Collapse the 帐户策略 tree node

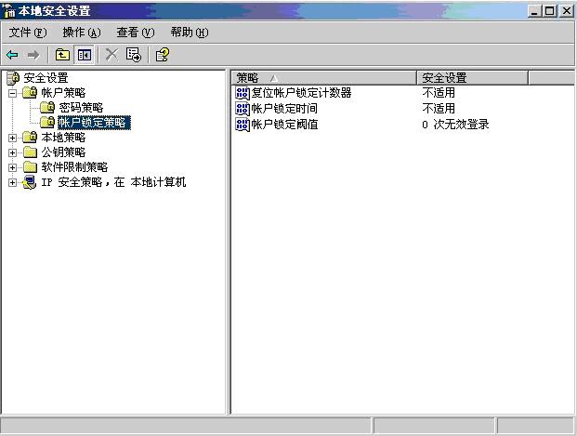(12, 93)
